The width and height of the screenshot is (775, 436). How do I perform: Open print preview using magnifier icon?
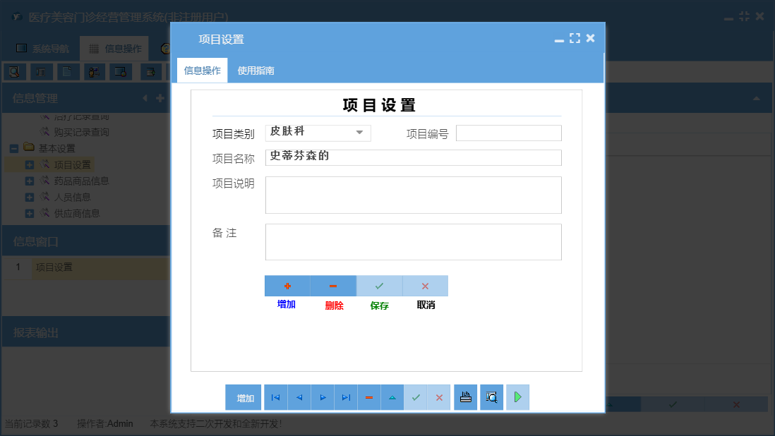pos(491,397)
